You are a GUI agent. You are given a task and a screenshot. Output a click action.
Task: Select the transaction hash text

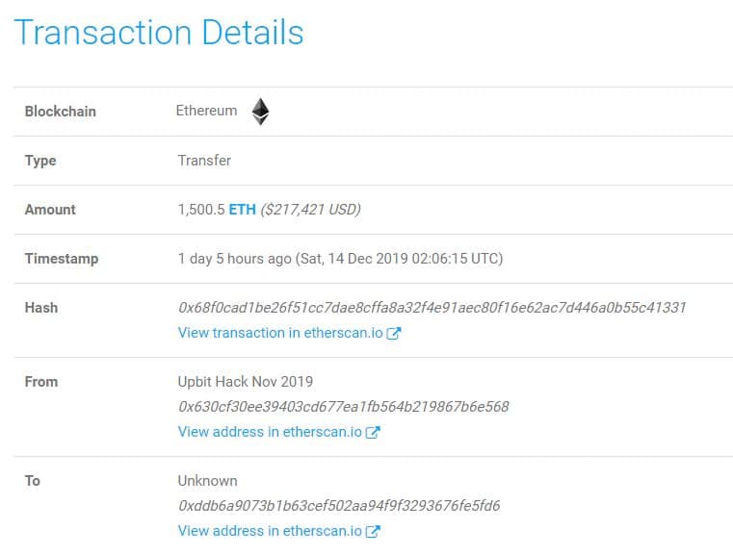click(x=432, y=308)
